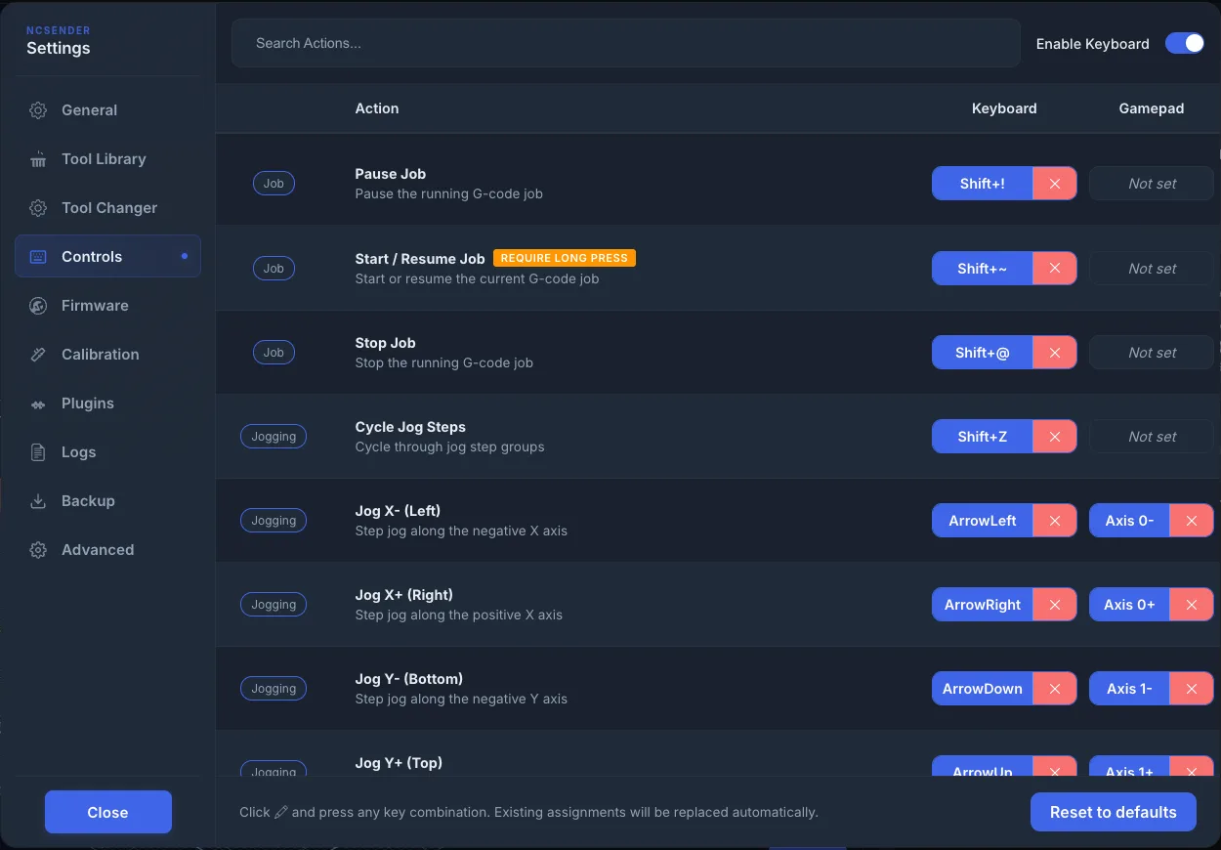Click the Jog X+ (Right) action title

[x=404, y=595]
